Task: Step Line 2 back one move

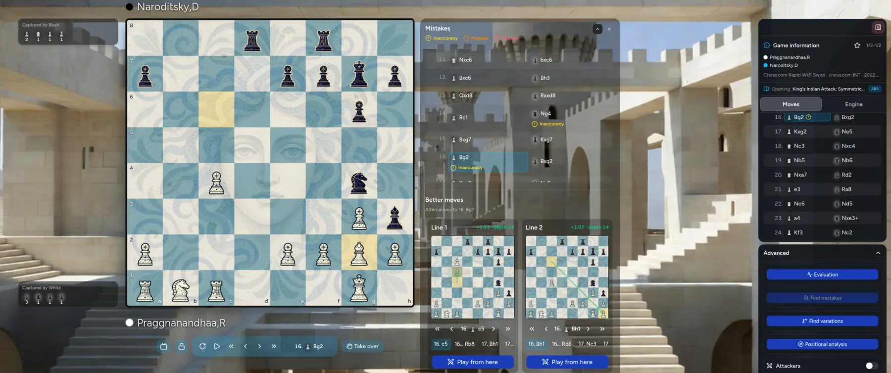Action: pos(546,329)
